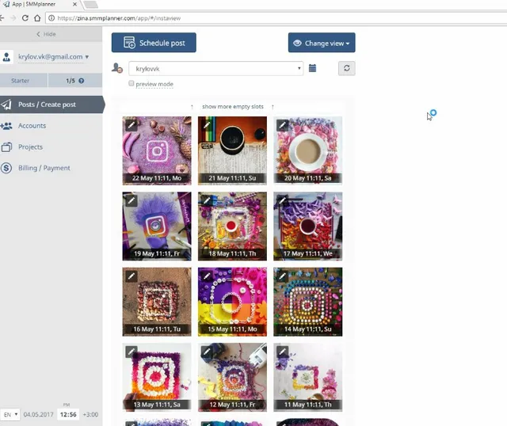Edit the 17 May 11:11 post pencil
The width and height of the screenshot is (507, 426).
pos(282,200)
